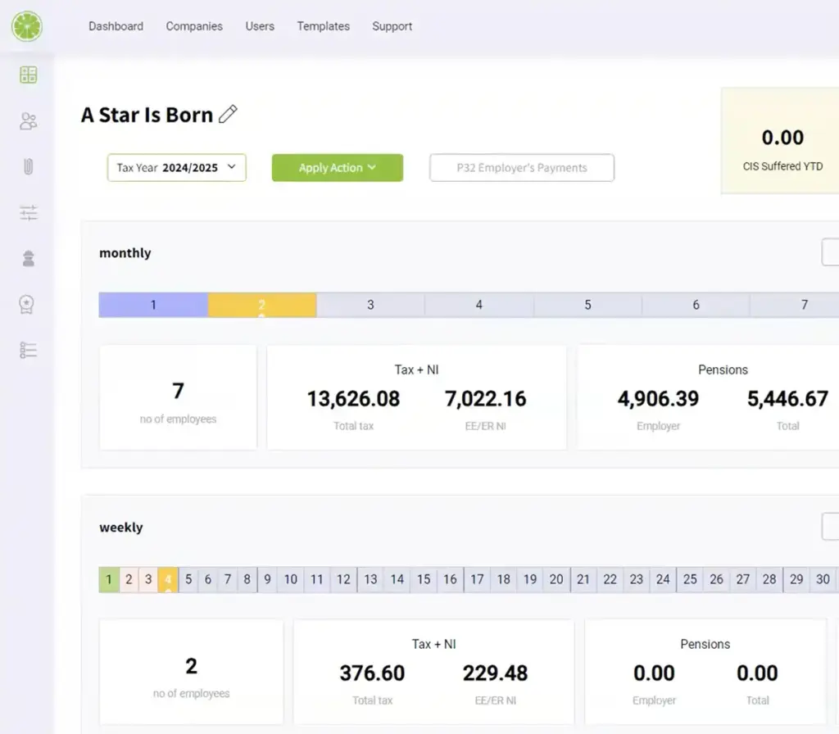
Task: Select weekly period 27
Action: point(742,579)
